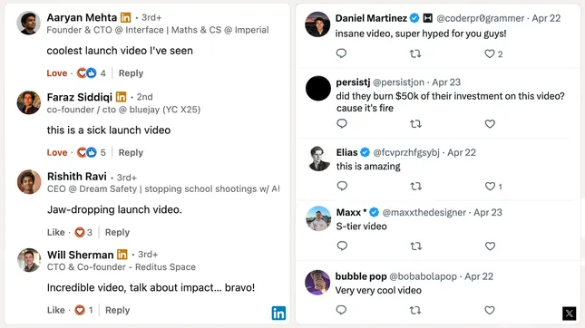Like the persistj tweet about $50k
Viewport: 585px width, 328px height.
[x=490, y=123]
